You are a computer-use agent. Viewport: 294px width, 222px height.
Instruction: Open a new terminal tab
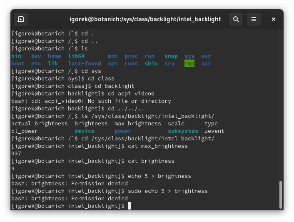click(21, 19)
